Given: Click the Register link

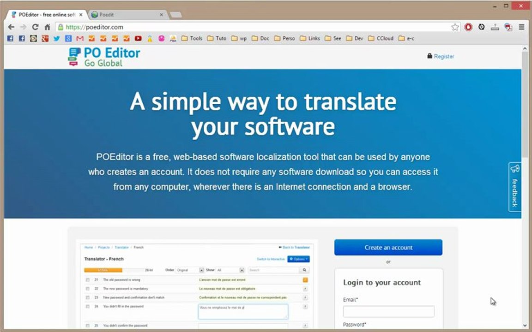Looking at the screenshot, I should [444, 56].
